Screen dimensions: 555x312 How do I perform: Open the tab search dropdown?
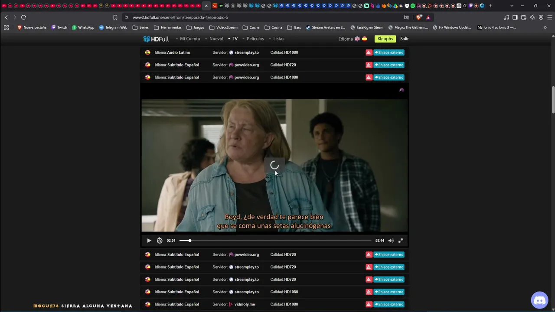pyautogui.click(x=512, y=6)
